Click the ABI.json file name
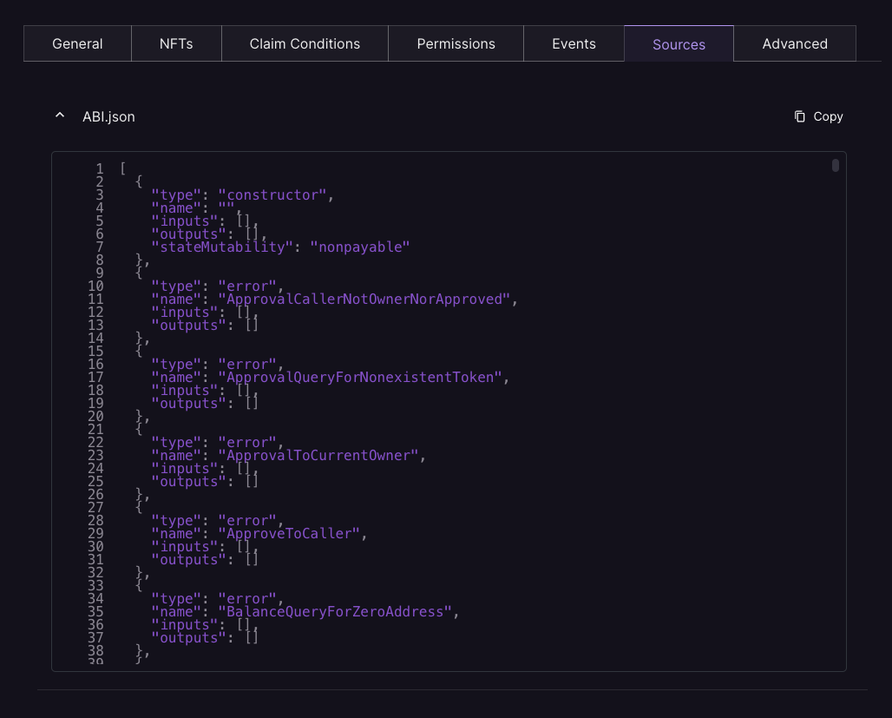This screenshot has width=892, height=718. click(108, 116)
